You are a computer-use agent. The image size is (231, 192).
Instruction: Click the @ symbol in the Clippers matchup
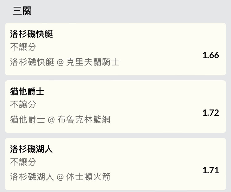[x=60, y=62]
